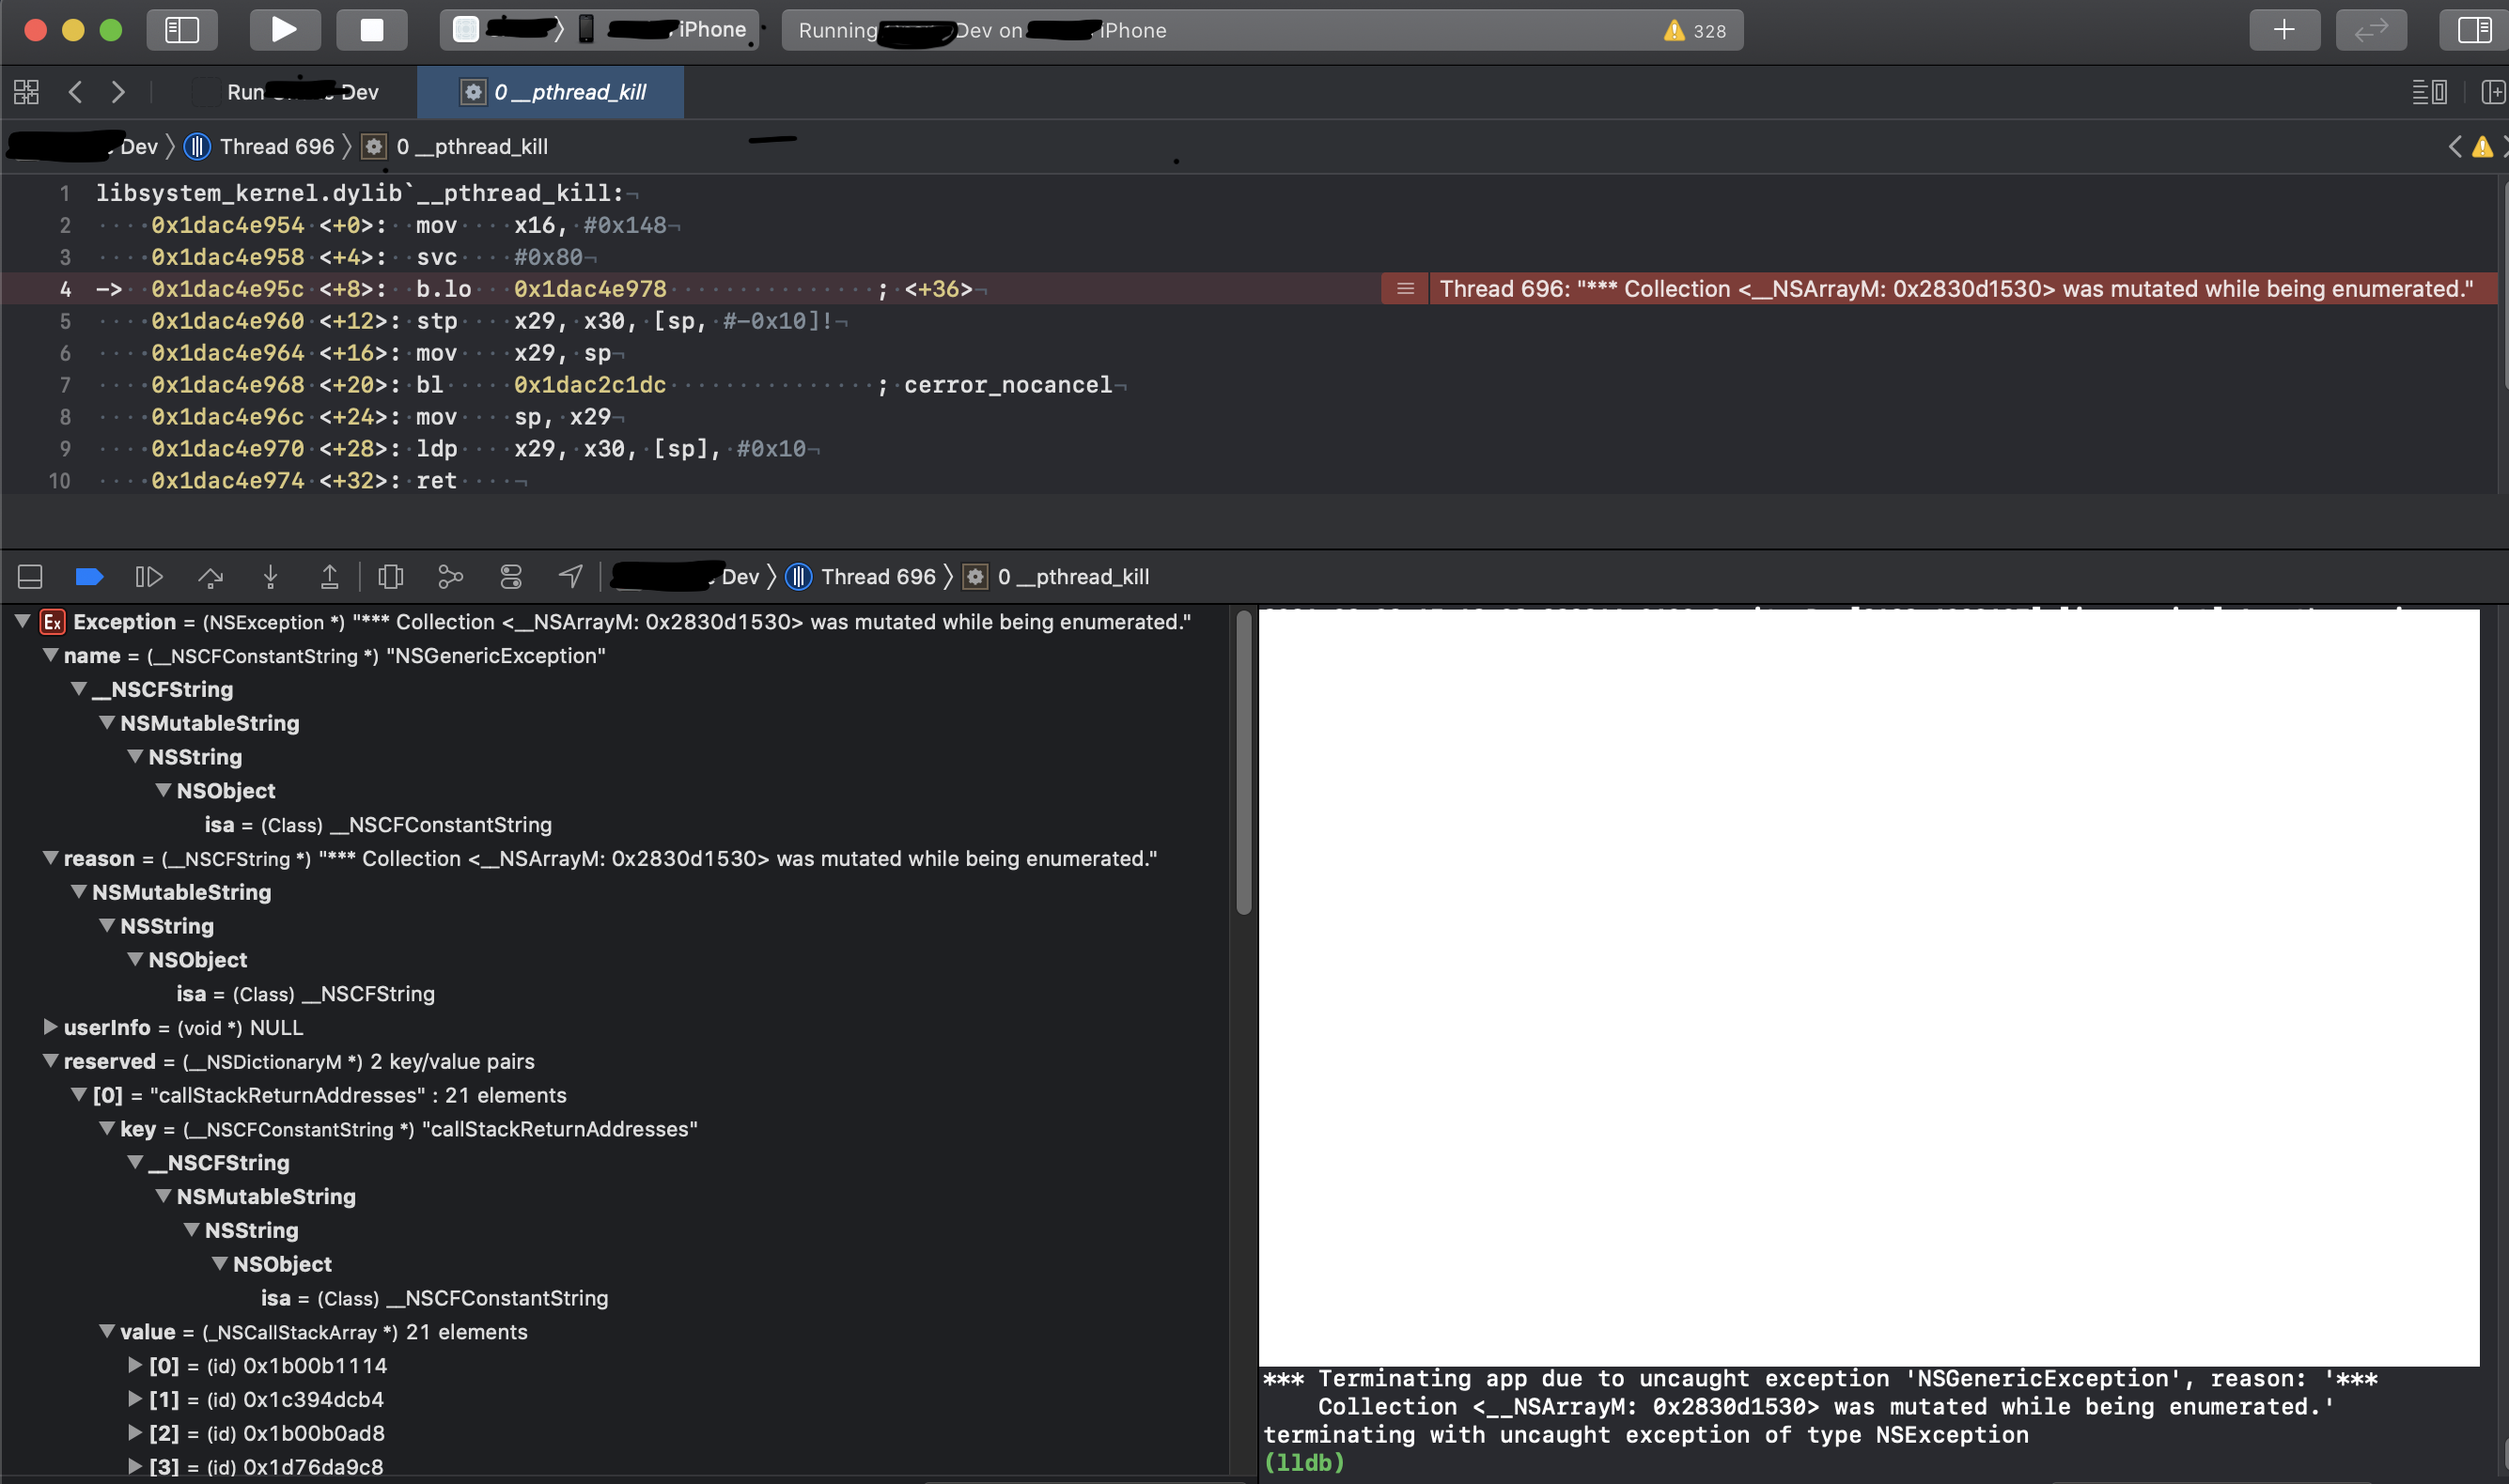Click continue program execution button

point(149,577)
